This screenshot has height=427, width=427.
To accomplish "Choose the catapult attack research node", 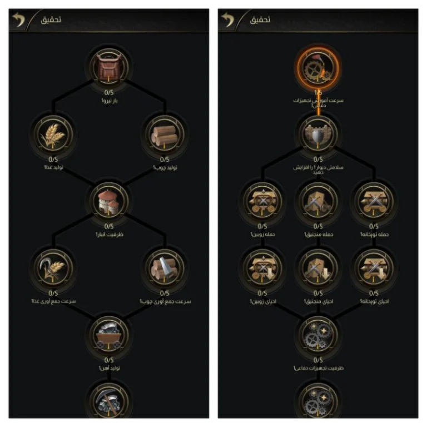I will pos(318,201).
